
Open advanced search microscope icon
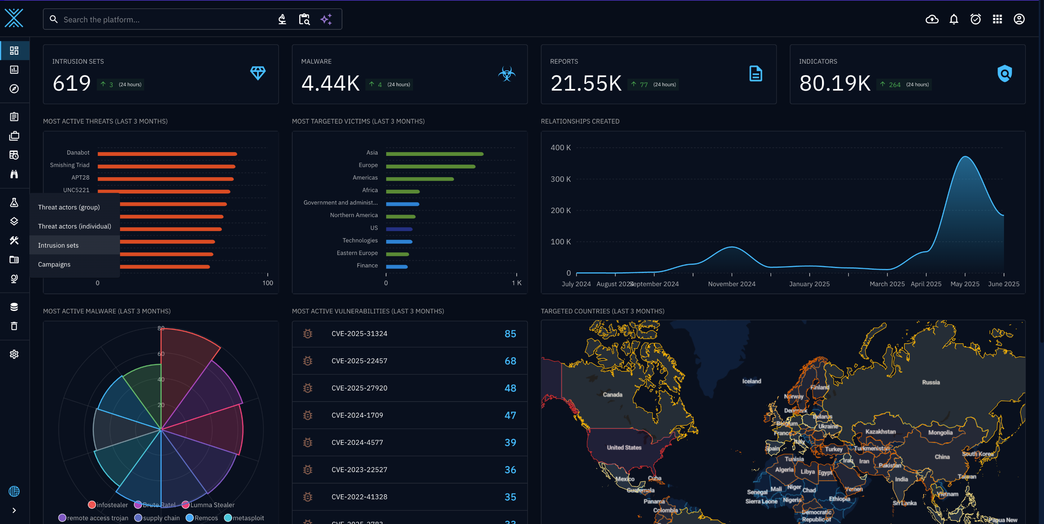pos(282,19)
